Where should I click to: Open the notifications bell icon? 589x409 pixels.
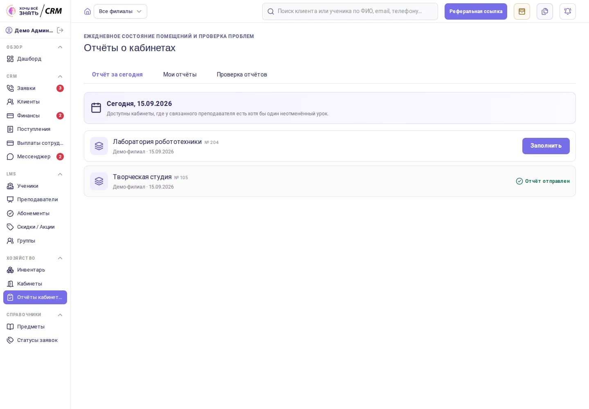pos(568,11)
